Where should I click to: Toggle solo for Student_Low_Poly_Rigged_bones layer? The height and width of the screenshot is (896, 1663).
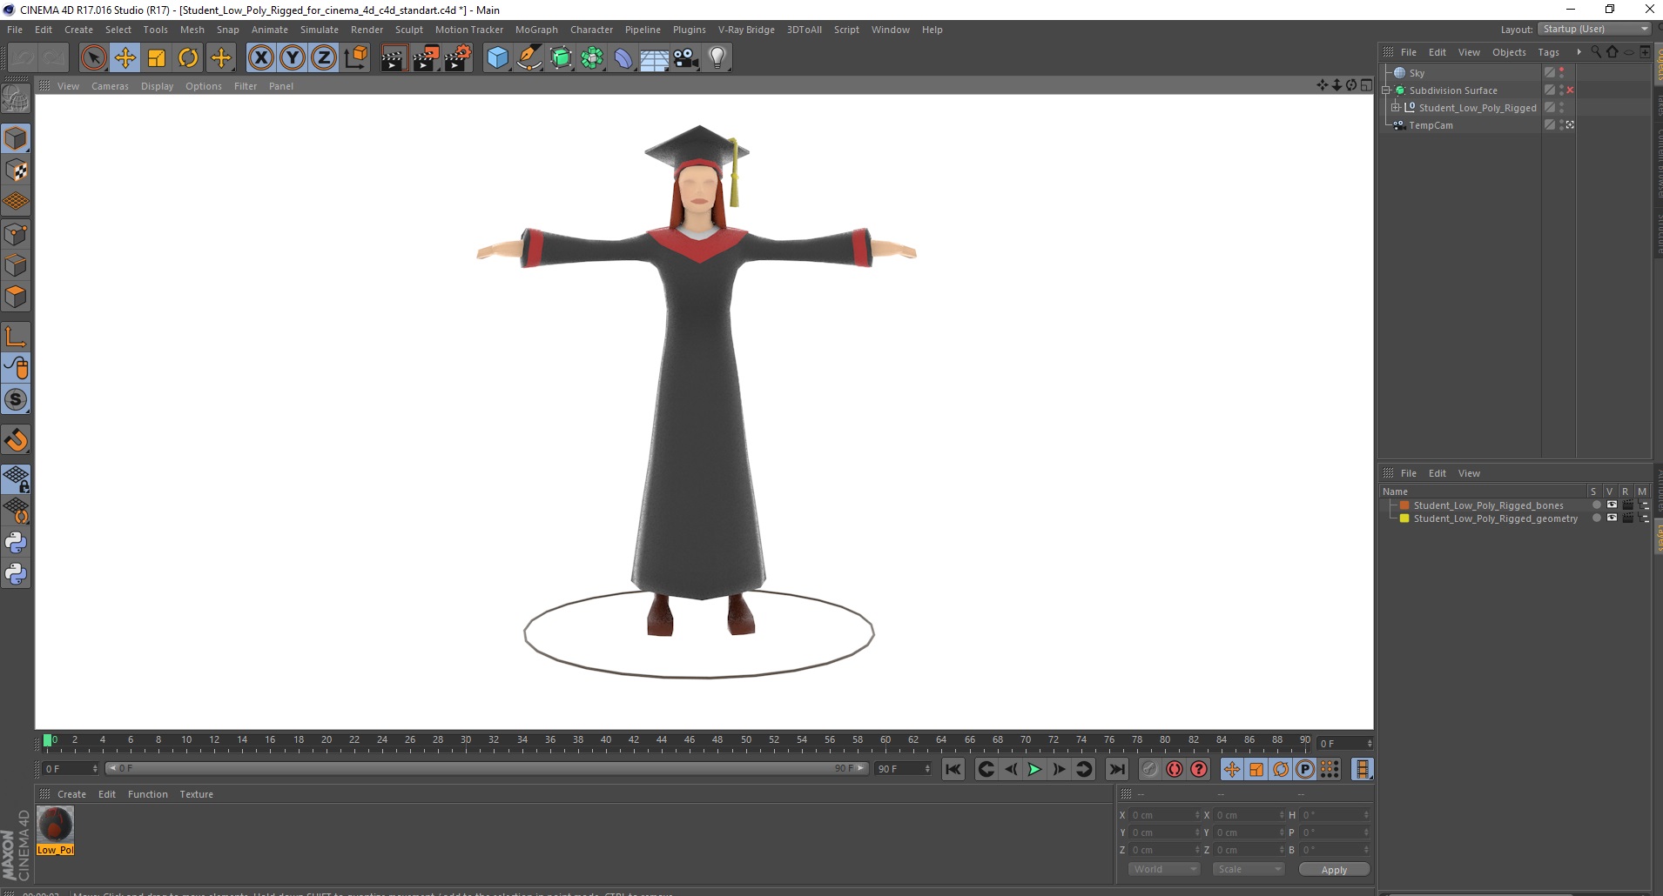click(1596, 505)
